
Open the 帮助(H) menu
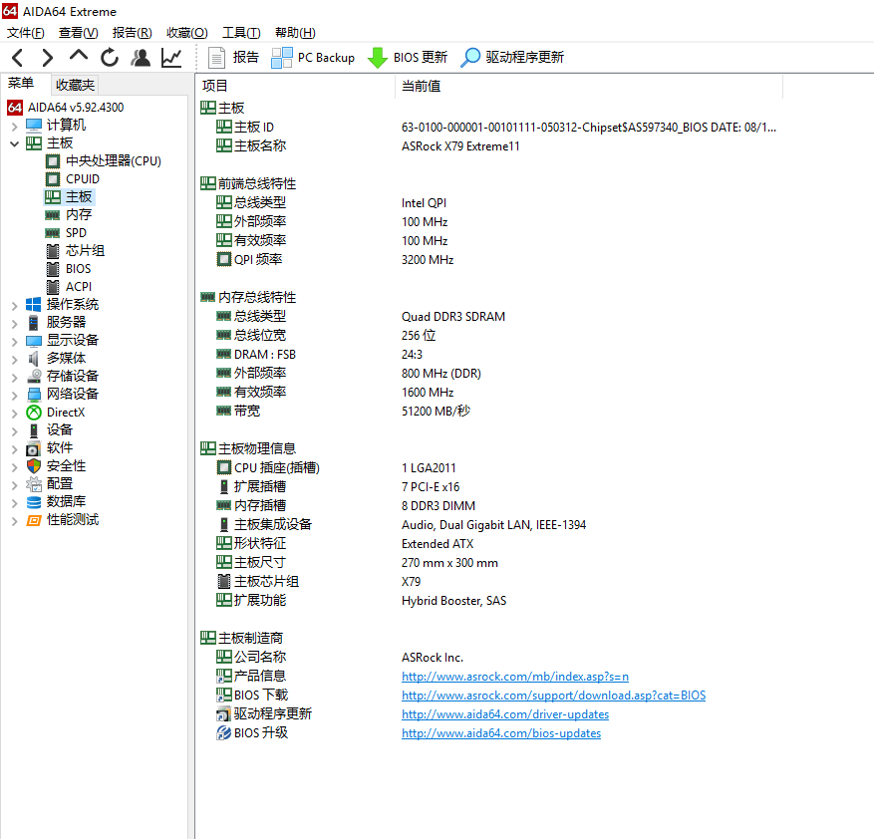[x=295, y=33]
